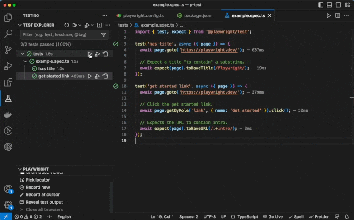
Task: Click the filter funnel icon
Action: tap(104, 35)
